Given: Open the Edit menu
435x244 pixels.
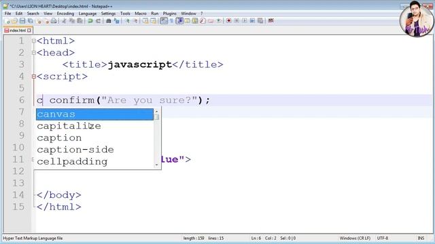Looking at the screenshot, I should point(19,14).
